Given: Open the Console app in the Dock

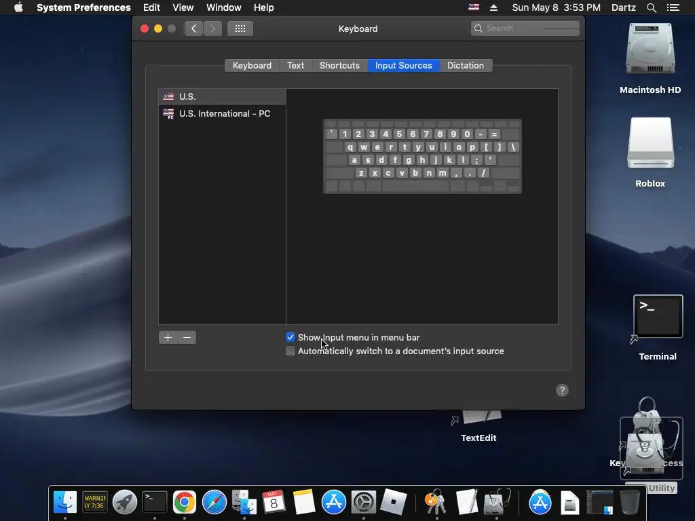Looking at the screenshot, I should coord(94,503).
